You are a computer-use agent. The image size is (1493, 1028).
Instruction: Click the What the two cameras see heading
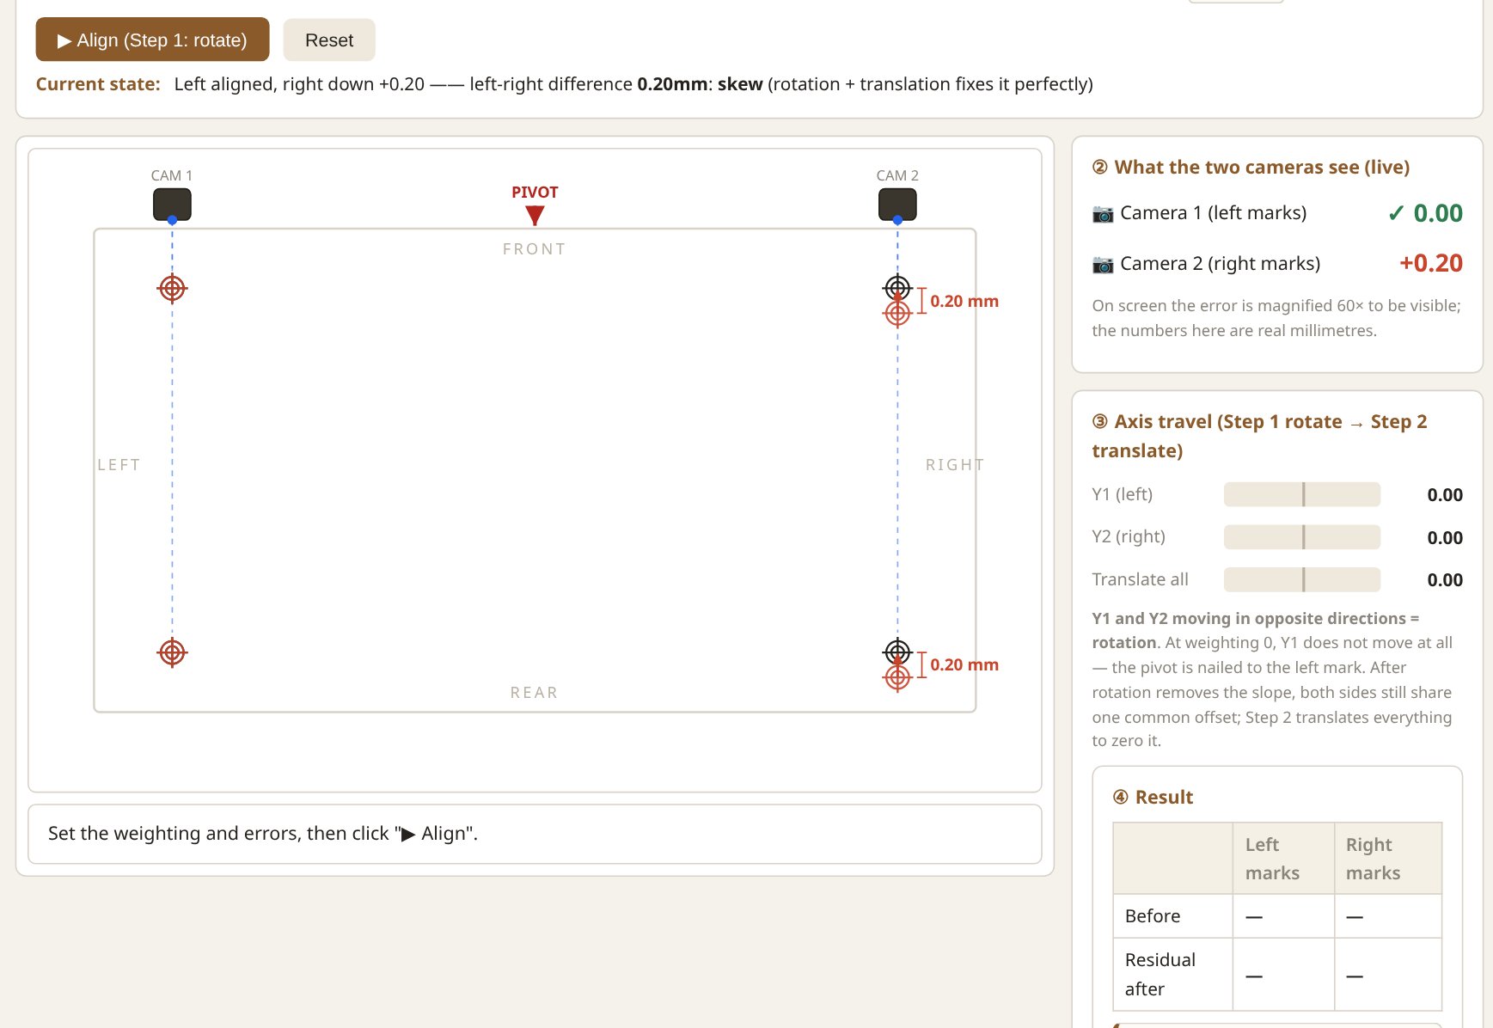click(x=1251, y=168)
